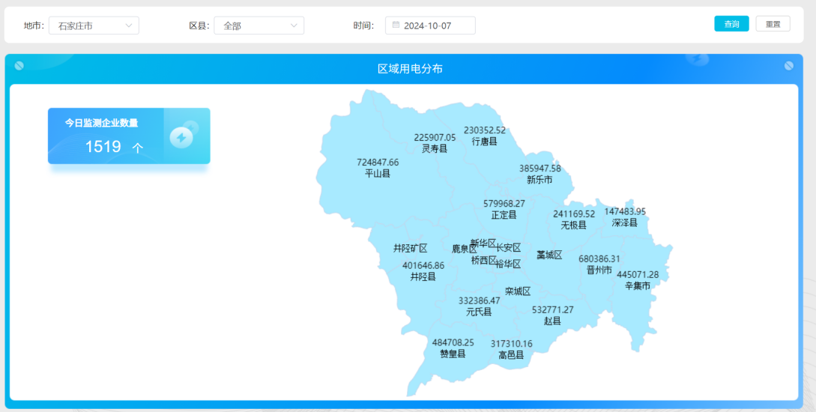
Task: Pick 赵县 on the electricity map
Action: click(552, 321)
